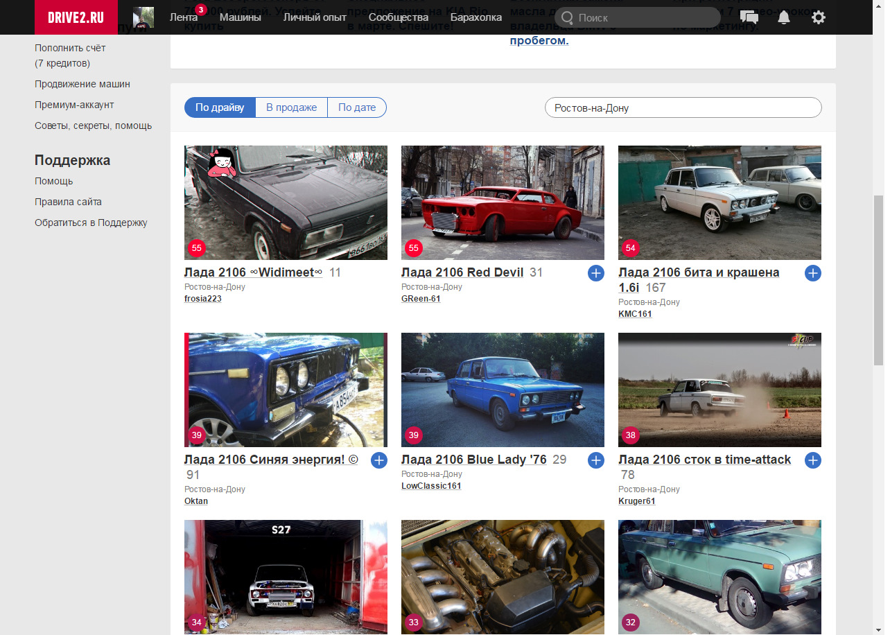Screen dimensions: 890x635
Task: Click the Поиск search field
Action: tap(638, 17)
